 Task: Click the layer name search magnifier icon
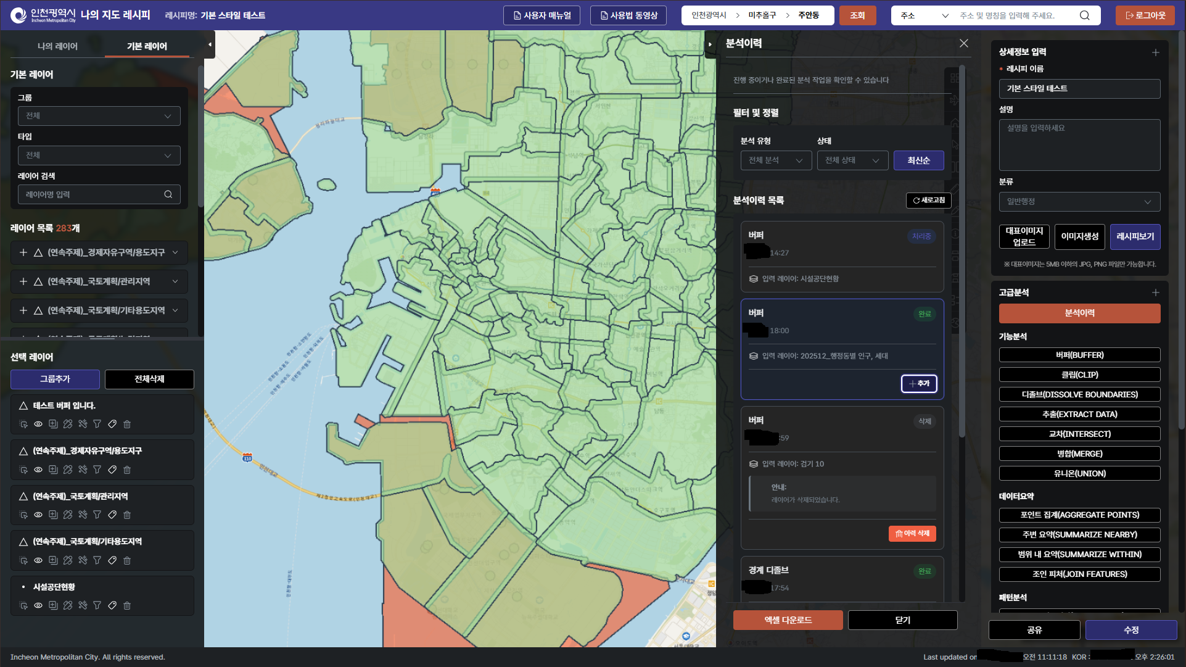coord(168,194)
